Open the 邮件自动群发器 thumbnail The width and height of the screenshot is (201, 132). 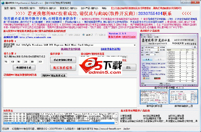coord(154,97)
